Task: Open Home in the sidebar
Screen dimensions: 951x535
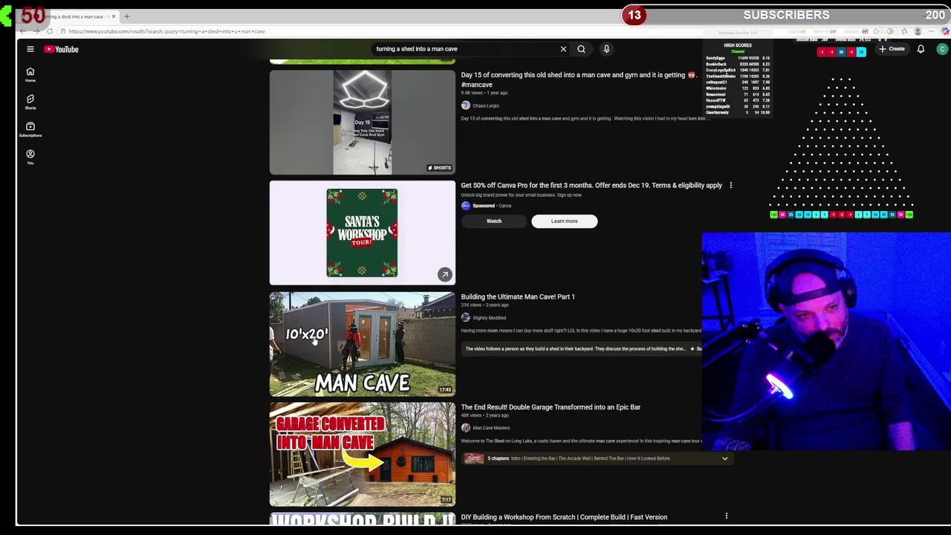Action: pyautogui.click(x=30, y=75)
